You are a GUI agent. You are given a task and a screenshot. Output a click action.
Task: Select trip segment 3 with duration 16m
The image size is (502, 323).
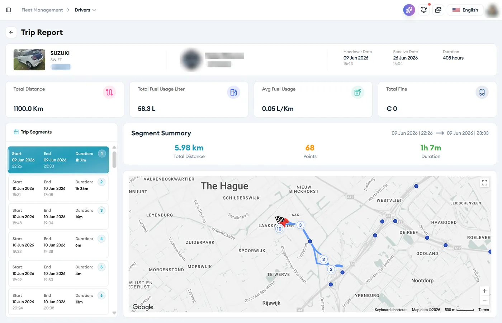click(x=58, y=217)
